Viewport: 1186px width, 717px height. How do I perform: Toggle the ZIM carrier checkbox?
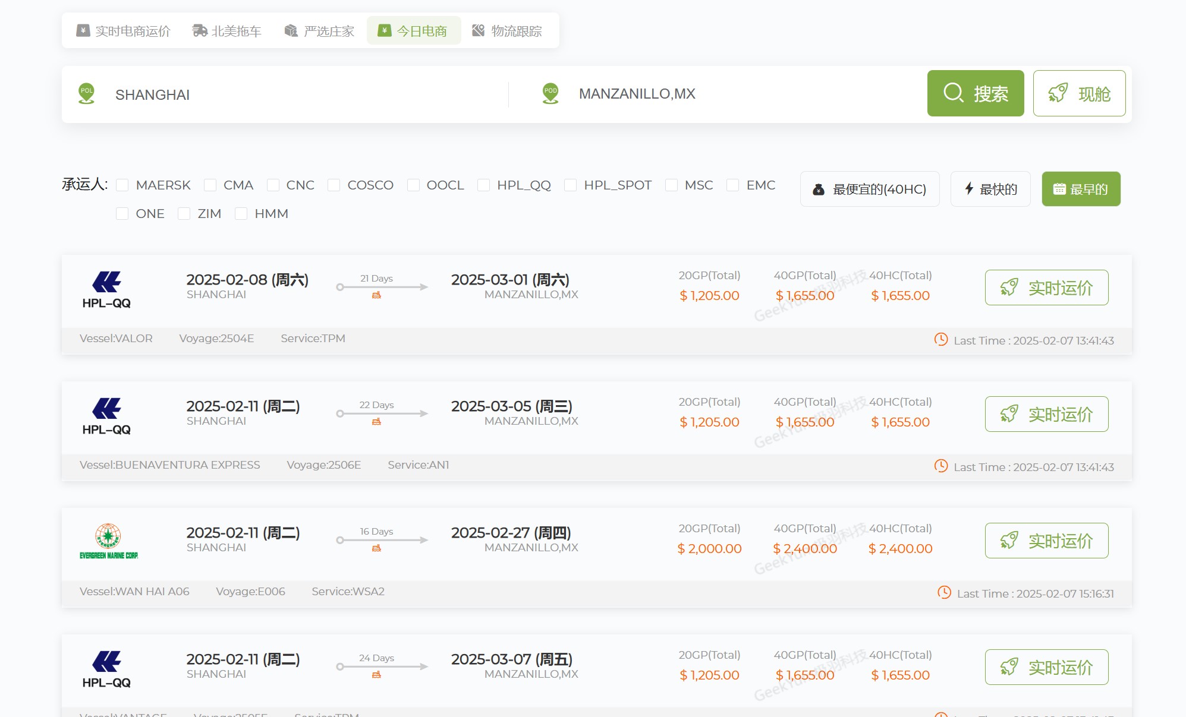tap(184, 214)
